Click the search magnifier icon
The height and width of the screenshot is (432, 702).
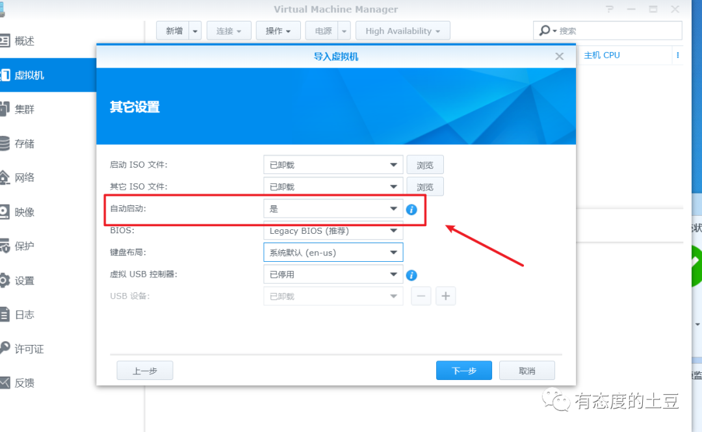[x=545, y=31]
